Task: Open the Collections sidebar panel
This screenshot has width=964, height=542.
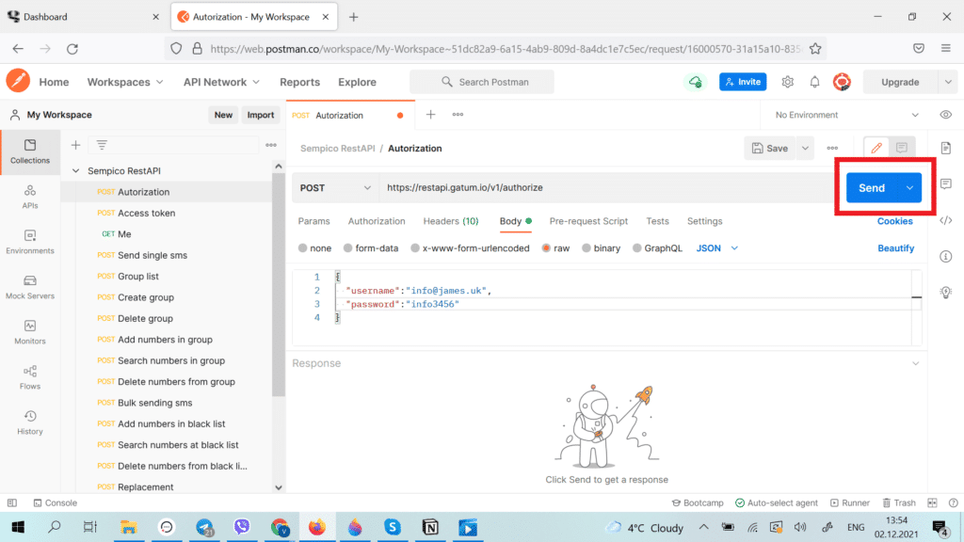Action: pyautogui.click(x=29, y=151)
